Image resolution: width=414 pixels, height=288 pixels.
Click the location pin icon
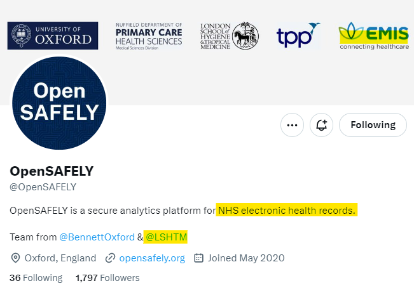(16, 258)
